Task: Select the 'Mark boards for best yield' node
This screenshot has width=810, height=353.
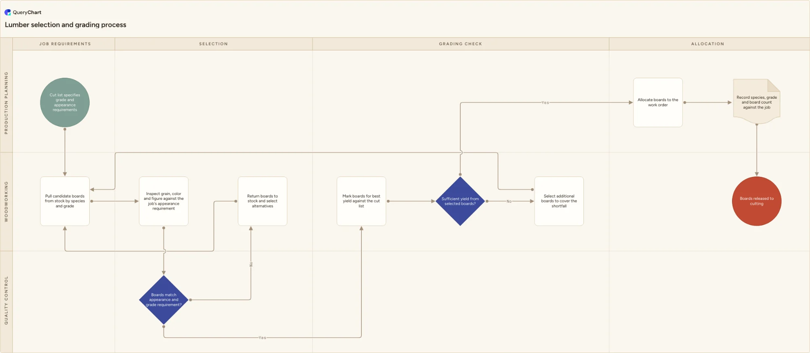Action: (361, 201)
